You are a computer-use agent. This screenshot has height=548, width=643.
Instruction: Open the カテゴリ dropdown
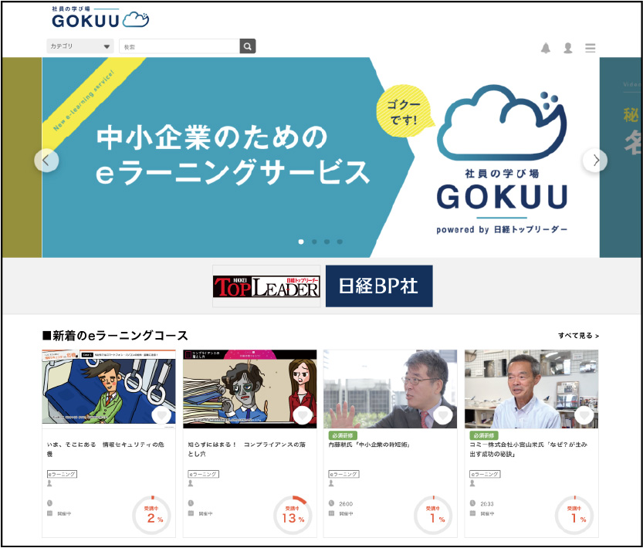click(x=80, y=46)
